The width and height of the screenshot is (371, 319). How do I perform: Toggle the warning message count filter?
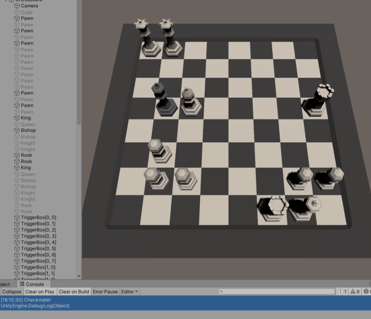tap(355, 292)
